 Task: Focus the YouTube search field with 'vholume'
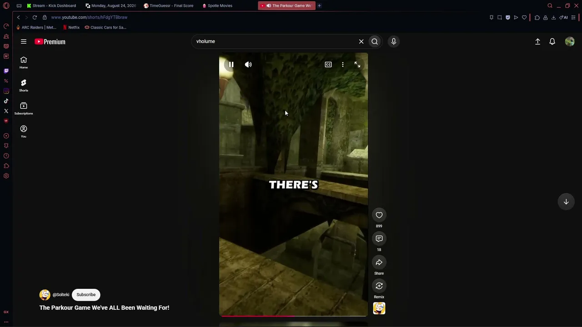pos(274,41)
